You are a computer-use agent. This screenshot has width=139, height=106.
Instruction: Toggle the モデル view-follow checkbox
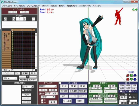point(121,91)
